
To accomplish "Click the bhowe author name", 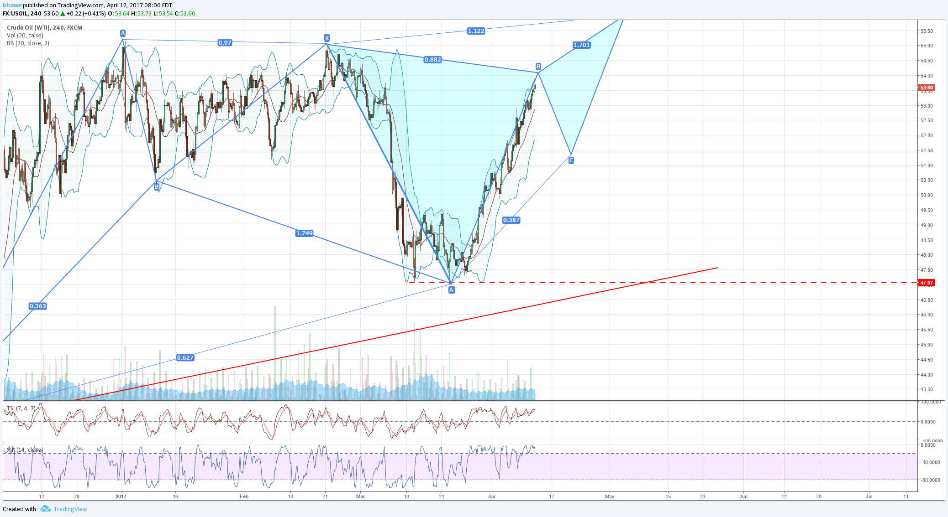I will click(x=12, y=5).
